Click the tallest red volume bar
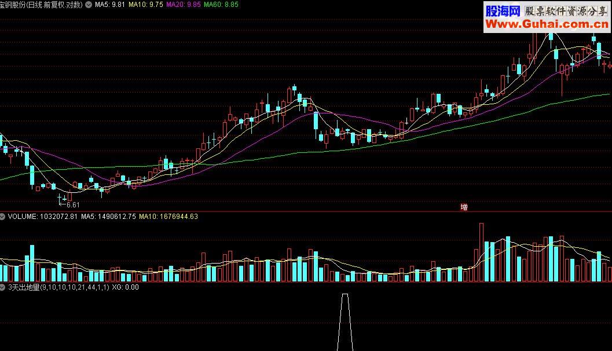Viewport: 612px width, 351px height. point(481,252)
